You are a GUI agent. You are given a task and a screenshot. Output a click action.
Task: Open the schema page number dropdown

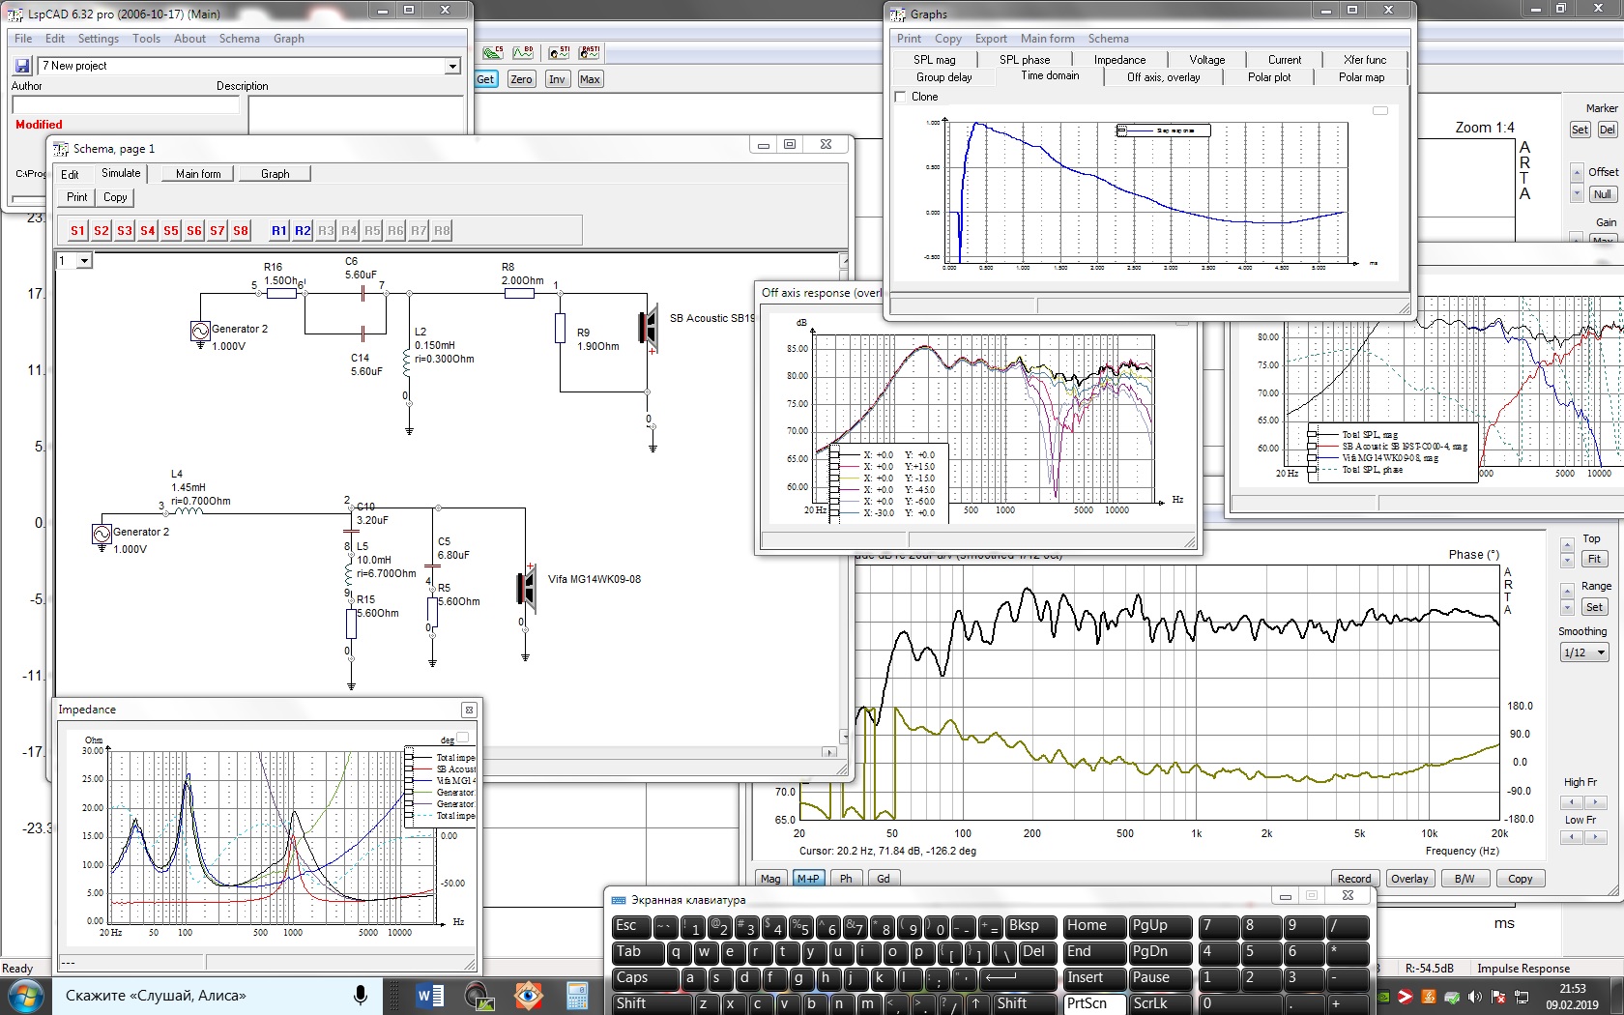[84, 261]
